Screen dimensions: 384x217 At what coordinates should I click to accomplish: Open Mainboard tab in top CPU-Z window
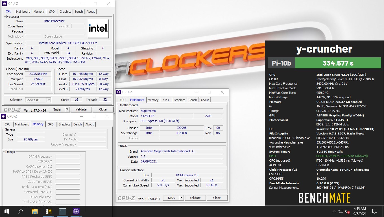(23, 12)
